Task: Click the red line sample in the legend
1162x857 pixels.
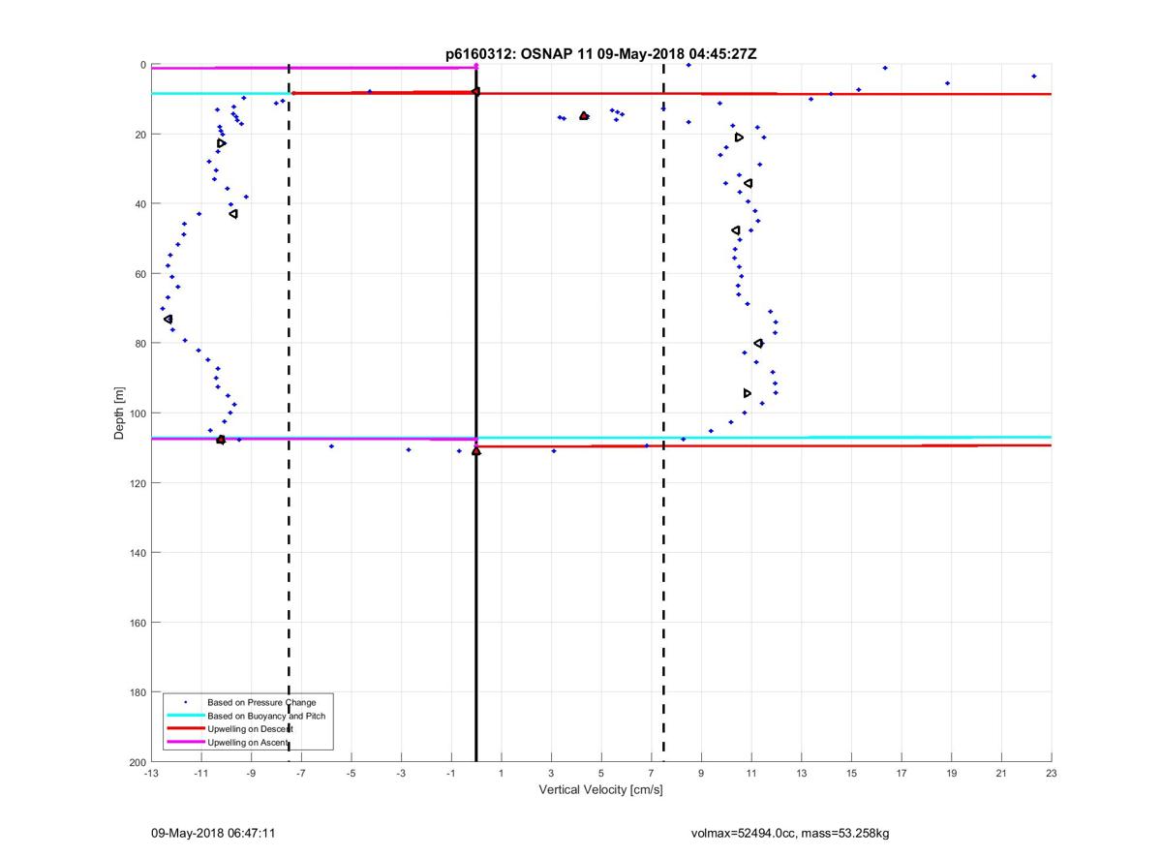Action: tap(186, 728)
